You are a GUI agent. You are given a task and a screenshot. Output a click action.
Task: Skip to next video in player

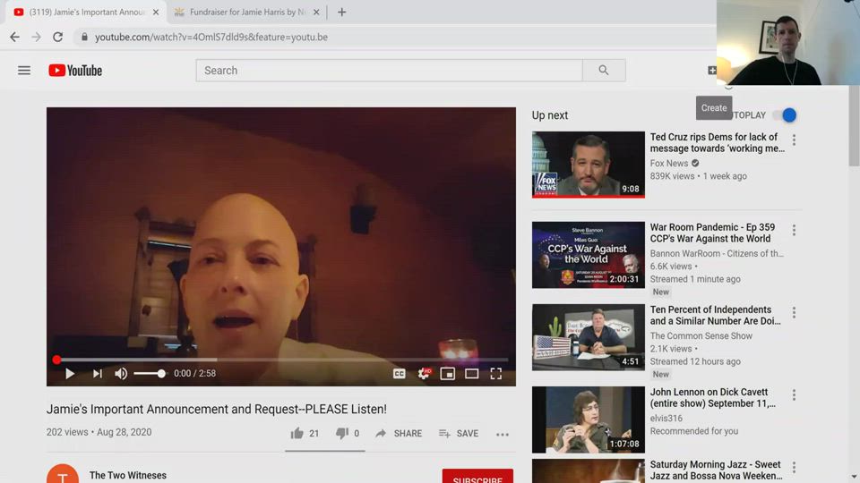click(x=97, y=374)
